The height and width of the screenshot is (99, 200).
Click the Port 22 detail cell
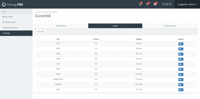(x=139, y=64)
